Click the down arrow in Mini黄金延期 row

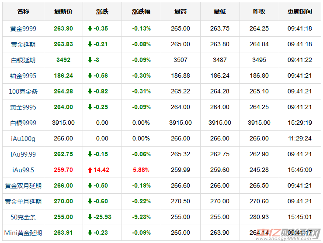[90, 233]
